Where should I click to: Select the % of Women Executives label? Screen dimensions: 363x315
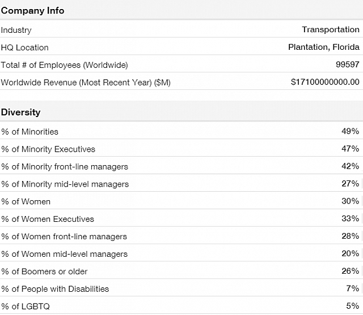point(48,219)
